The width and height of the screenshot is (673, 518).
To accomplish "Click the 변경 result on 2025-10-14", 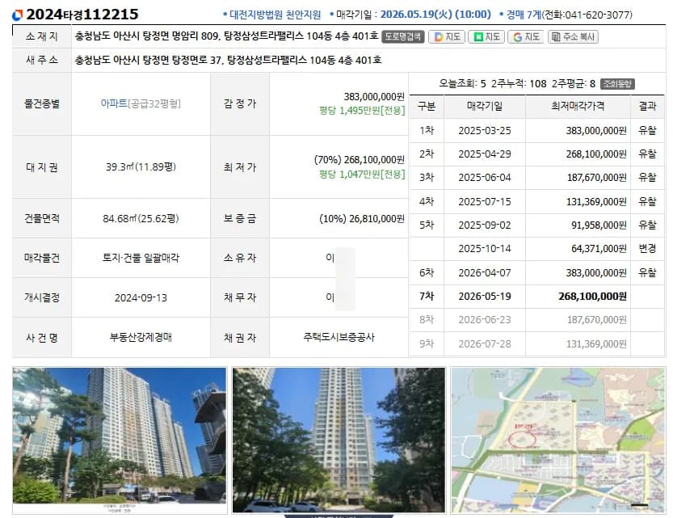I will [x=647, y=249].
